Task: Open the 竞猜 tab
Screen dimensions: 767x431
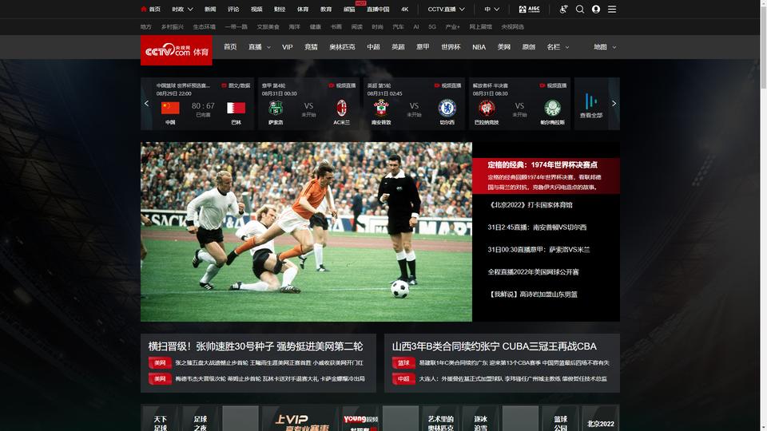Action: (311, 47)
